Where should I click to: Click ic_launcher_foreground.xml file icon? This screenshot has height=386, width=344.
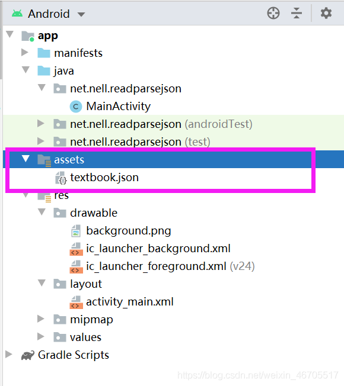coord(76,266)
